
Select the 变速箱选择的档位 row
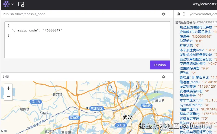pyautogui.click(x=198, y=64)
